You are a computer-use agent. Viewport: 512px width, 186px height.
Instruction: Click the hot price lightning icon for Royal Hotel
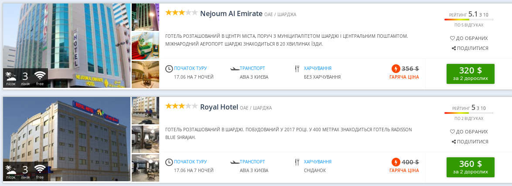(x=396, y=162)
